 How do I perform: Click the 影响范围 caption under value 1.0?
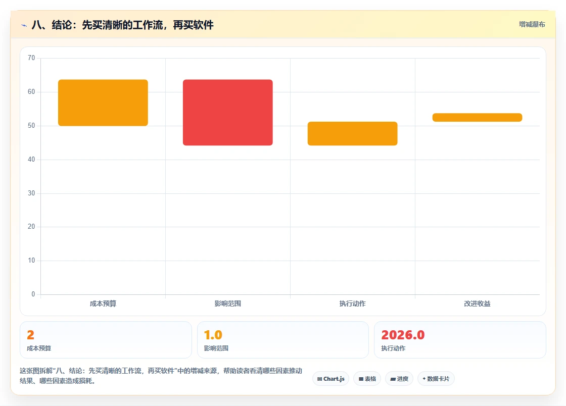216,348
